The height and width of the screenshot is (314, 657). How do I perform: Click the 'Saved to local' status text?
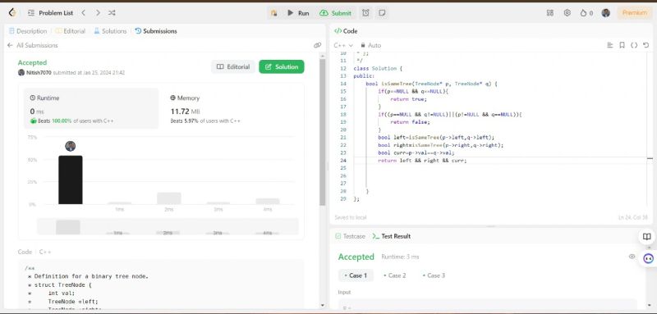pyautogui.click(x=351, y=217)
